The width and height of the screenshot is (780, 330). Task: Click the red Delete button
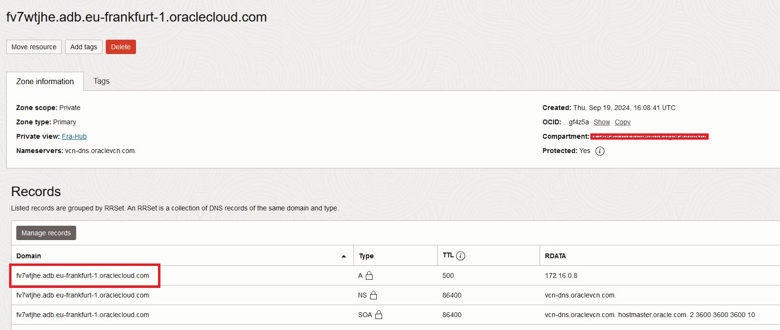point(121,46)
